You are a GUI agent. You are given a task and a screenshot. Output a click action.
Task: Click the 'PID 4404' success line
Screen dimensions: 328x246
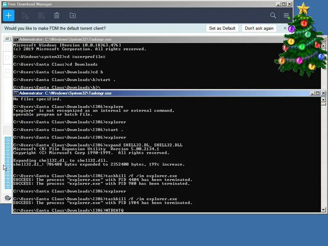(x=103, y=180)
